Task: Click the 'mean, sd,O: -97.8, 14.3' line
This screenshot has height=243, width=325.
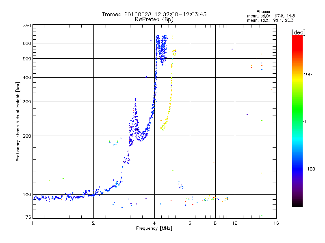Action: click(x=271, y=16)
